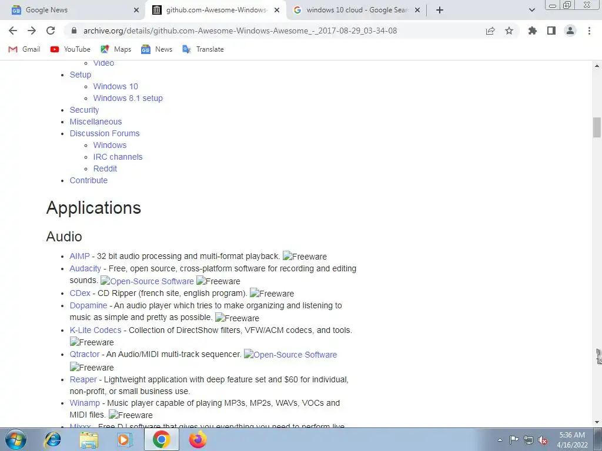The width and height of the screenshot is (602, 451).
Task: Launch Firefox from the taskbar
Action: coord(198,439)
